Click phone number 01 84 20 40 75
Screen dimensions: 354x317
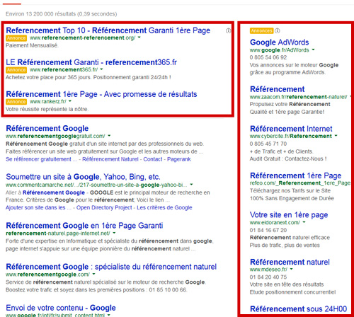[268, 277]
